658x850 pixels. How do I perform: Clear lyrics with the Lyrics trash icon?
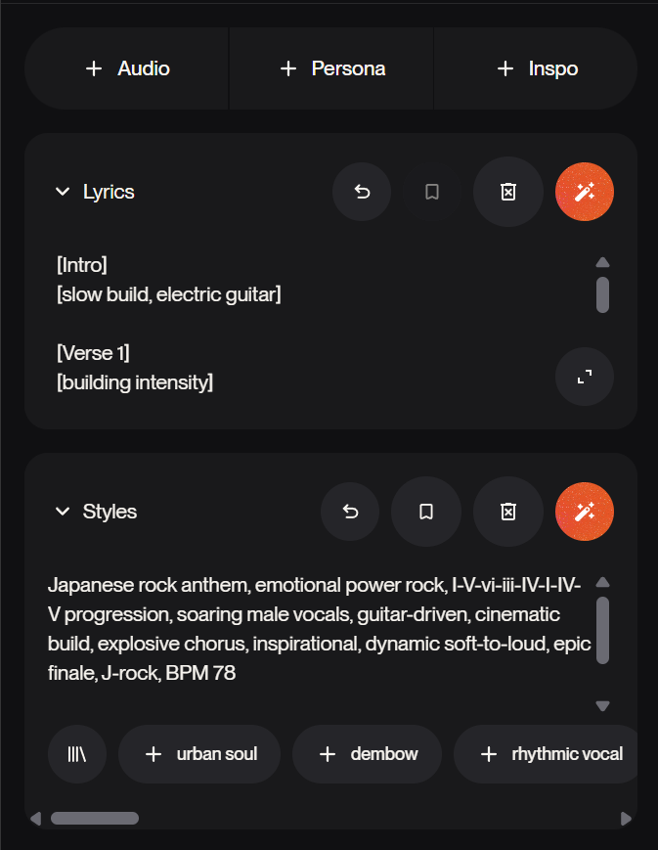[x=507, y=192]
